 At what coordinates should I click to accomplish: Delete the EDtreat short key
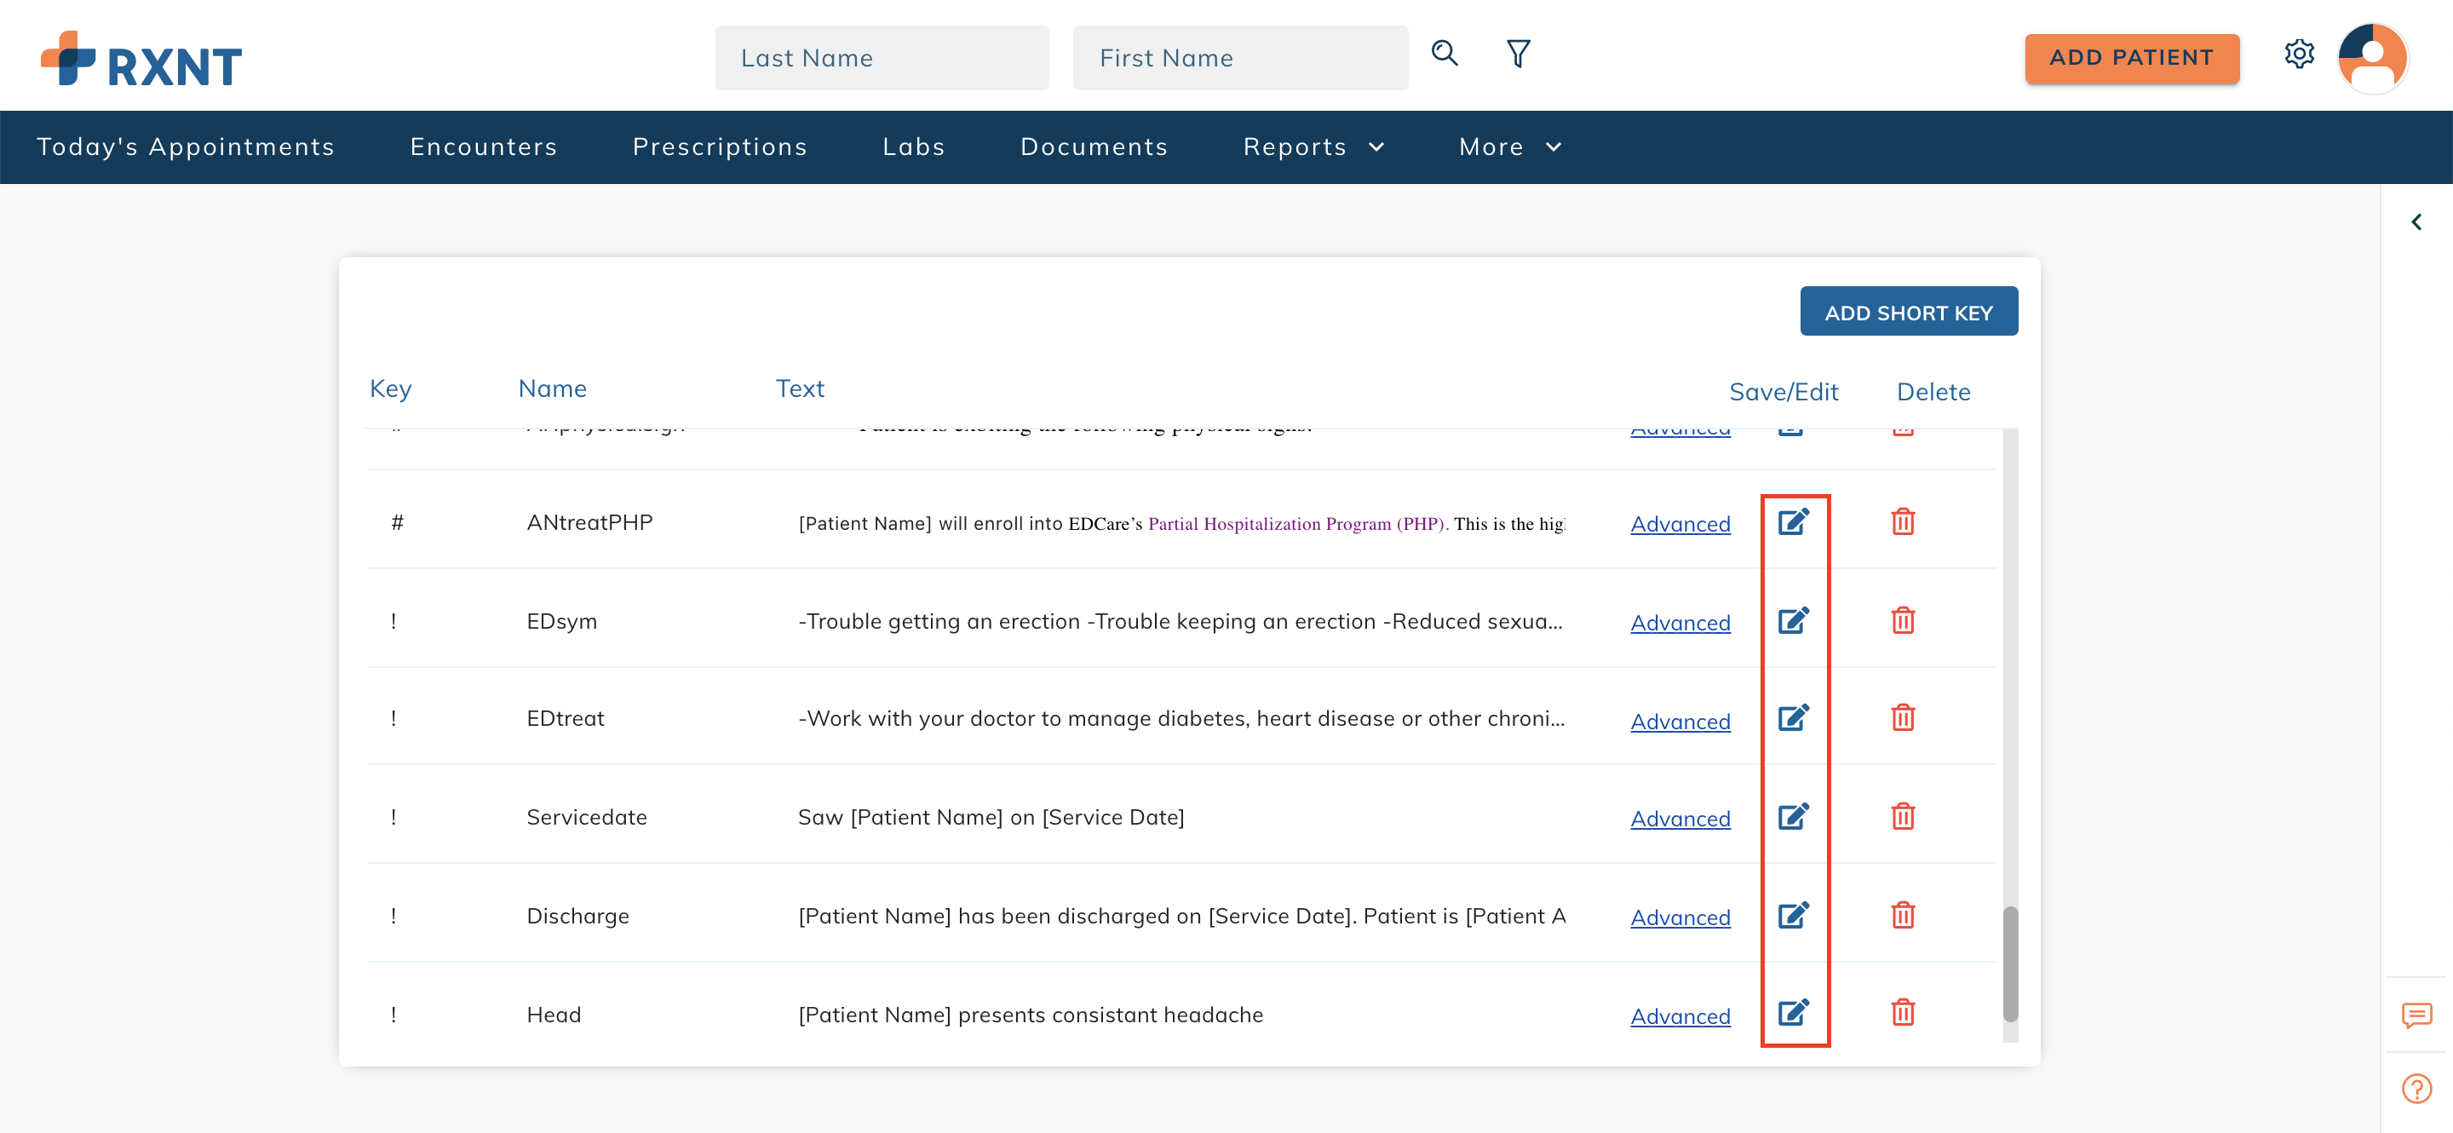pyautogui.click(x=1903, y=718)
